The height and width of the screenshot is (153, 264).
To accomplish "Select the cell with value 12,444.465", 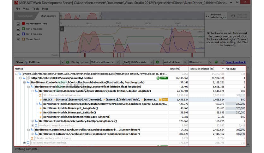I will (179, 78).
